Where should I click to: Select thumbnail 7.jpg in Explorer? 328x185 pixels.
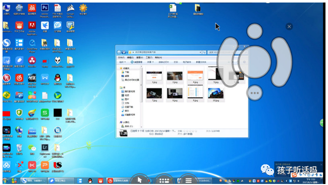(x=154, y=94)
